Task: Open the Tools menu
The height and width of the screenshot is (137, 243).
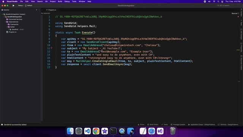Action: pyautogui.click(x=74, y=2)
